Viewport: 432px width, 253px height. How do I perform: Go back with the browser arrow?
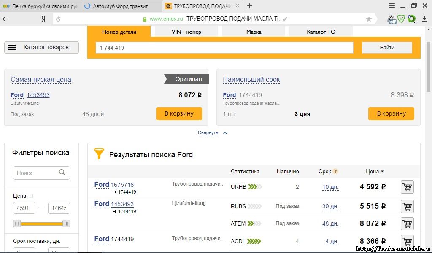point(5,19)
